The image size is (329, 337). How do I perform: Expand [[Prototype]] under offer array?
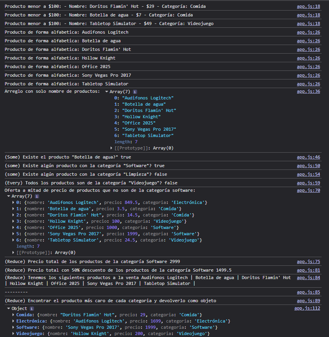(x=13, y=252)
